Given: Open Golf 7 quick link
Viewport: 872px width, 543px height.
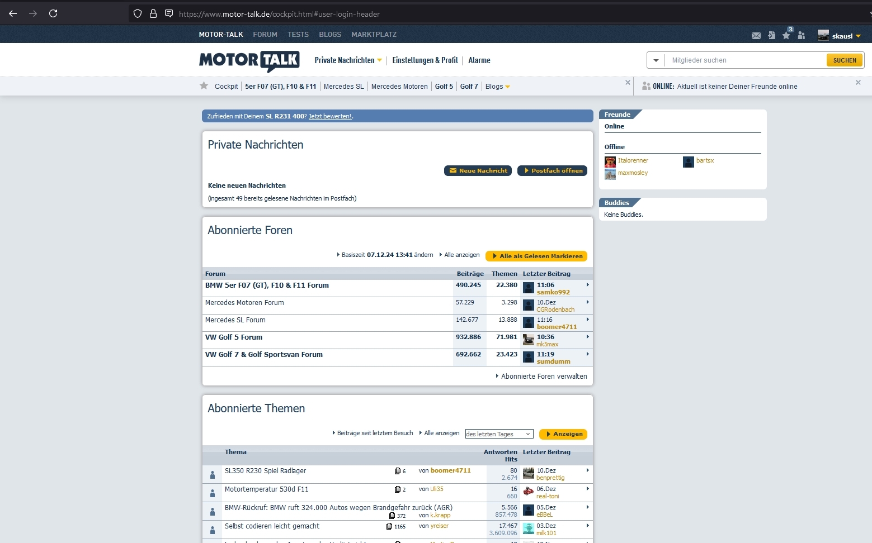Looking at the screenshot, I should (x=469, y=87).
